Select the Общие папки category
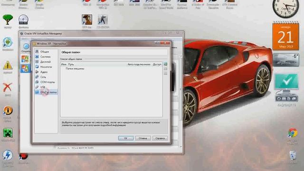The width and height of the screenshot is (304, 171). coord(46,92)
